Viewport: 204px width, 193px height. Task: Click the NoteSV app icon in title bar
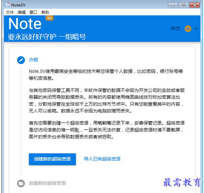tap(7, 5)
